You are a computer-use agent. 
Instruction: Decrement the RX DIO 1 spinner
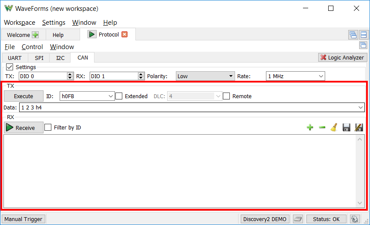(141, 78)
